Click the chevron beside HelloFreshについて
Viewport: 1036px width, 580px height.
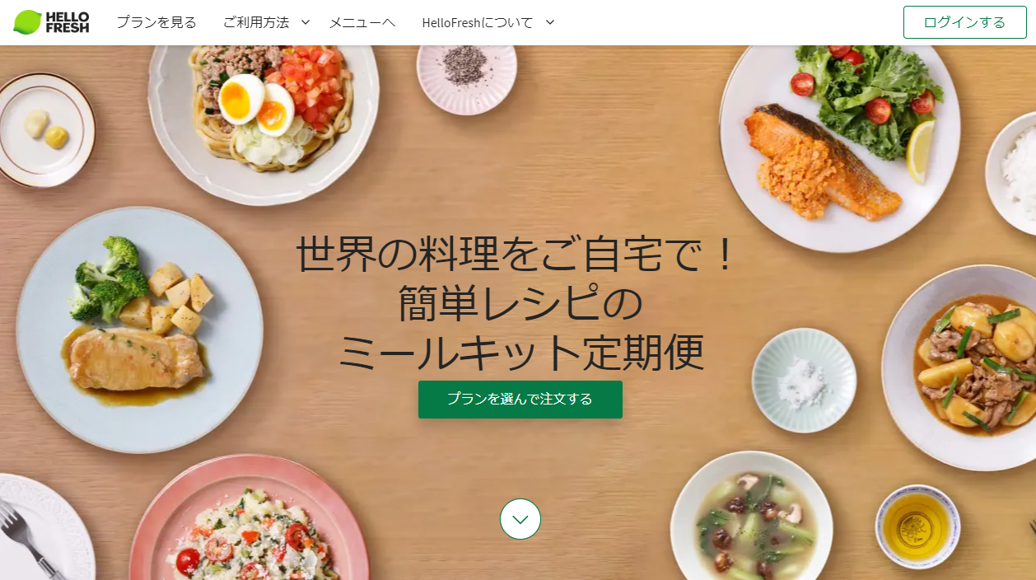click(550, 22)
